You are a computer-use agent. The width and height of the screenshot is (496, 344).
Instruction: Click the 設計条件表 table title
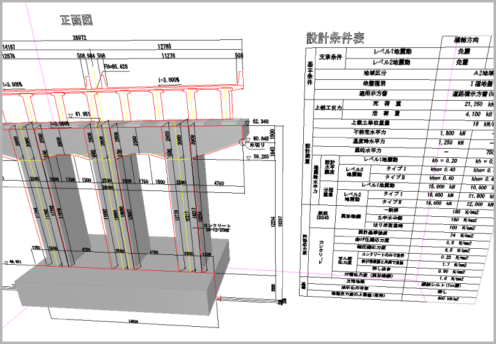tap(335, 38)
